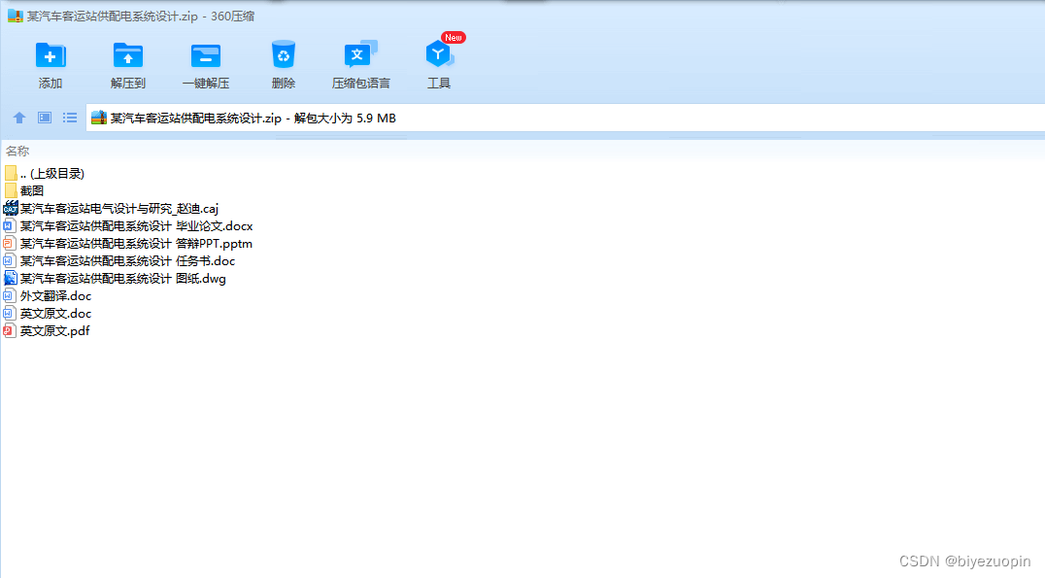Select the 答辩PPT.pptm file name

(136, 243)
